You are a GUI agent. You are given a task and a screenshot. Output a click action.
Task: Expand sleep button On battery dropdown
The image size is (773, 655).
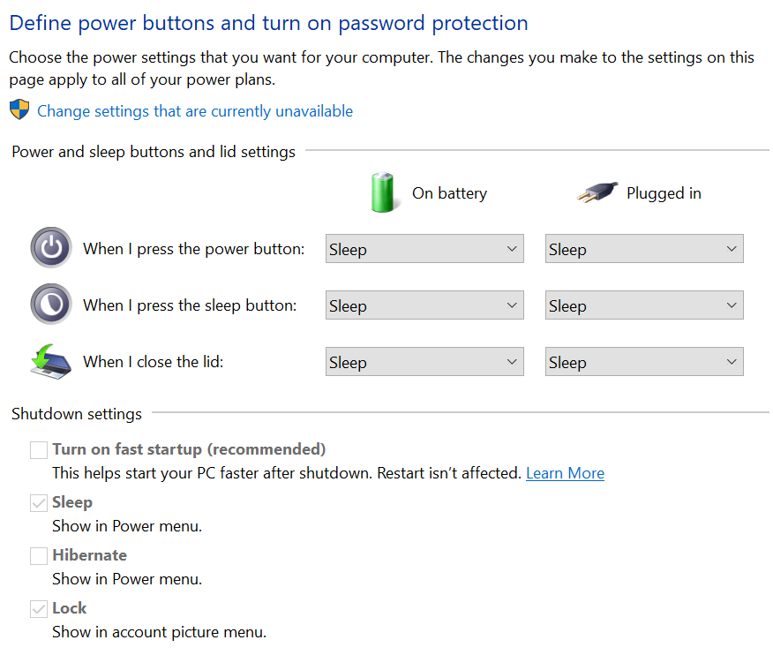tap(424, 305)
